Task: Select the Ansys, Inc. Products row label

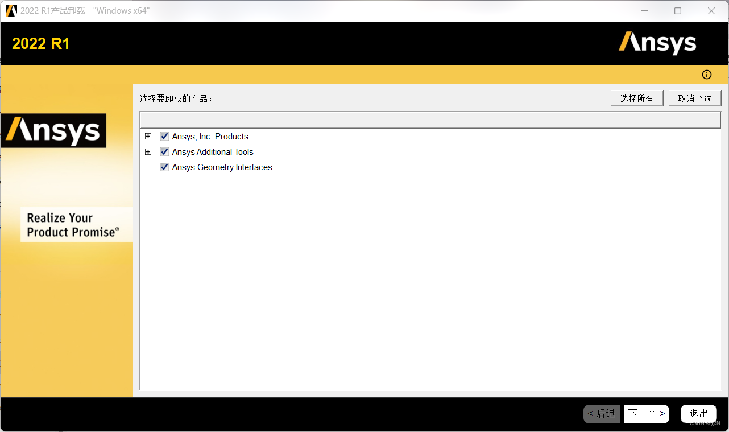Action: click(210, 137)
